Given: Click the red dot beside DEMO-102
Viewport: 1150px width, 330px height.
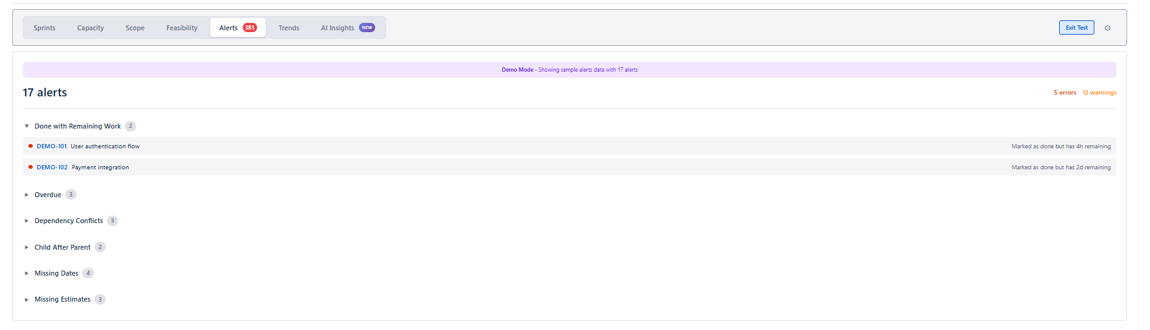Looking at the screenshot, I should coord(30,167).
